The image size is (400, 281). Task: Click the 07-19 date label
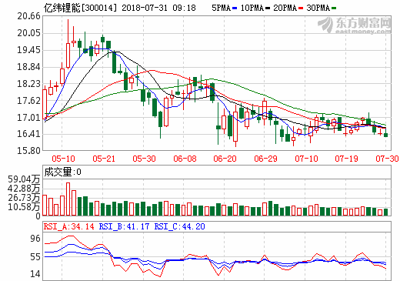pyautogui.click(x=346, y=159)
